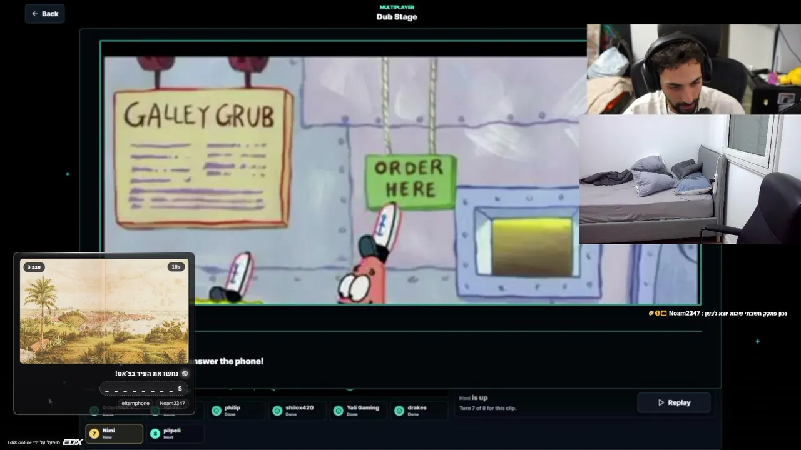Click the Noam2347 chat username

point(685,313)
